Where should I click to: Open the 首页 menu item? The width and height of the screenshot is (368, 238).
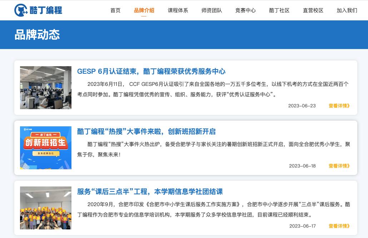[115, 10]
